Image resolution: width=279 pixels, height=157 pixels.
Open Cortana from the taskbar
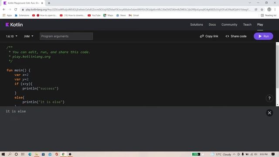tap(16, 154)
